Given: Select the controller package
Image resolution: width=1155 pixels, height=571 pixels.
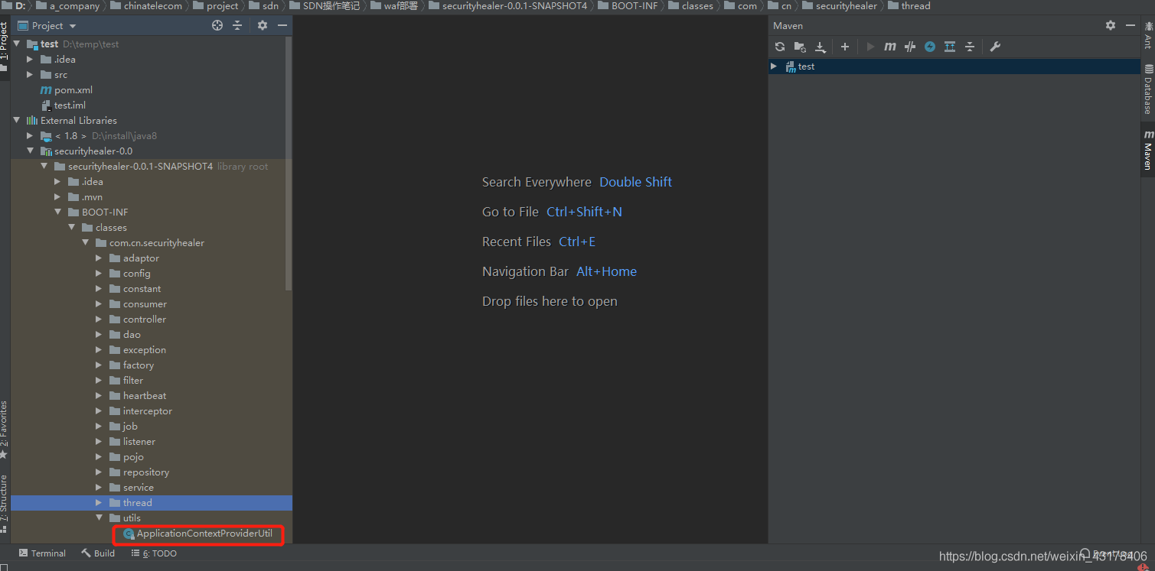Looking at the screenshot, I should (x=145, y=320).
